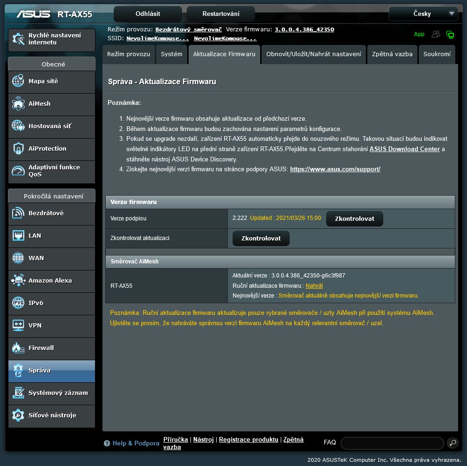
Task: Expand the Česky language dropdown
Action: [x=423, y=14]
